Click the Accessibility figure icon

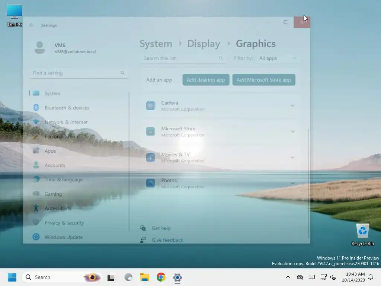[36, 208]
